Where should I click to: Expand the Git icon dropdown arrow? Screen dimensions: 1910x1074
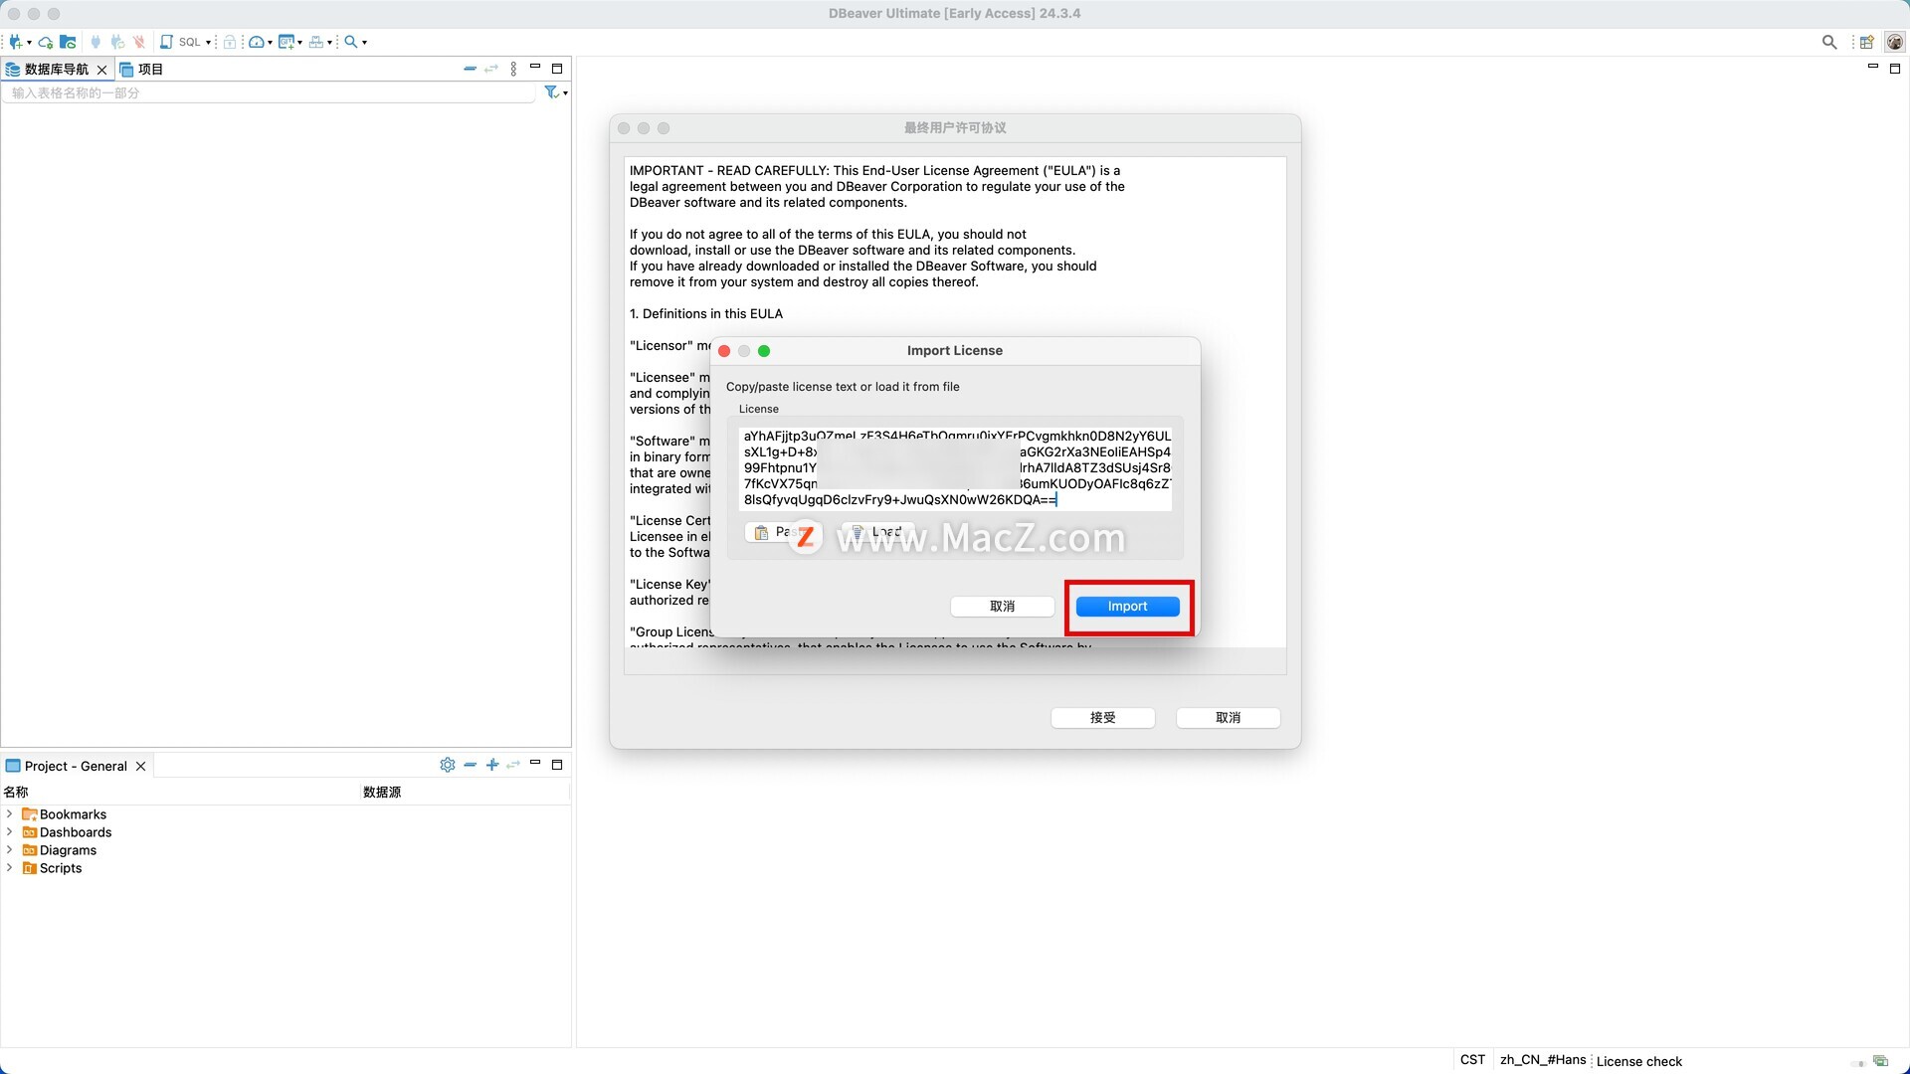(x=299, y=43)
